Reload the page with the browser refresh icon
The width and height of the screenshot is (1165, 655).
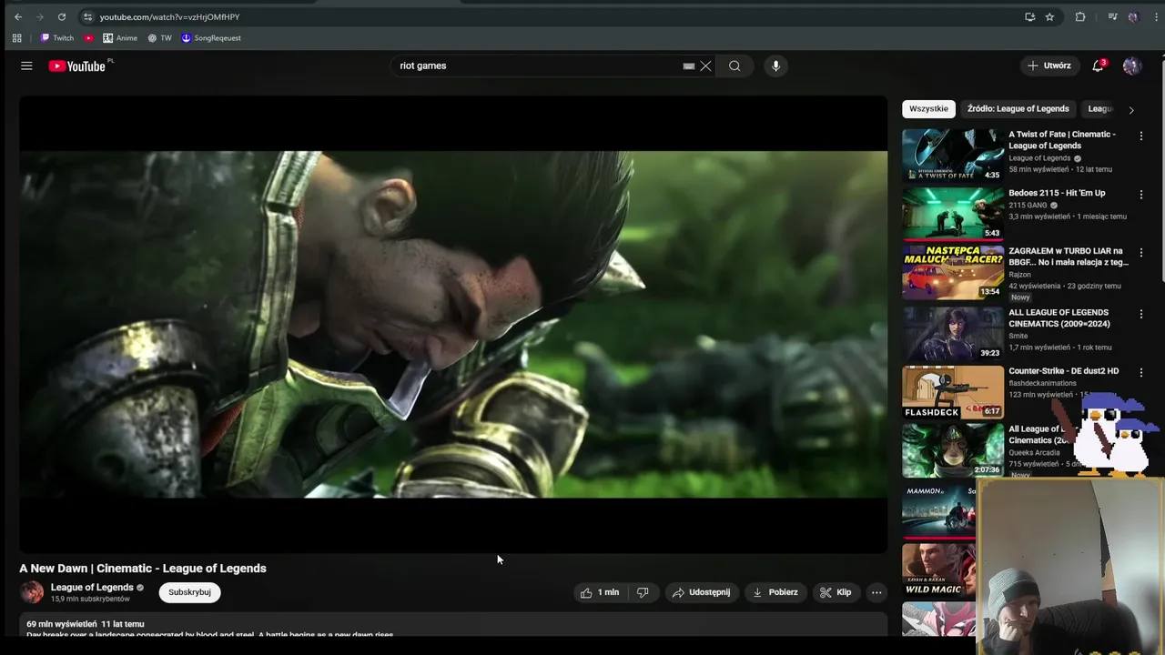tap(62, 16)
